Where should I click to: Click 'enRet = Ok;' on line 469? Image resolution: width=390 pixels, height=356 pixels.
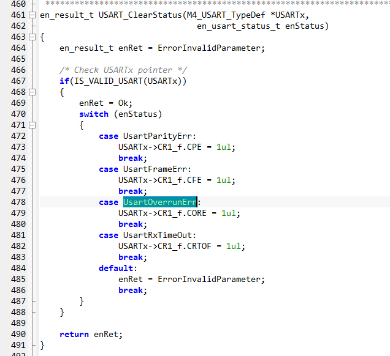(x=105, y=103)
